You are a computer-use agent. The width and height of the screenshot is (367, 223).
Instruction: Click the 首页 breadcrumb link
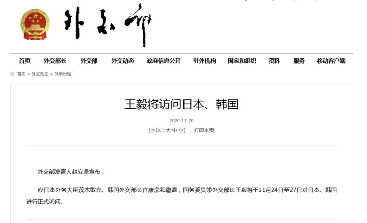pyautogui.click(x=21, y=74)
